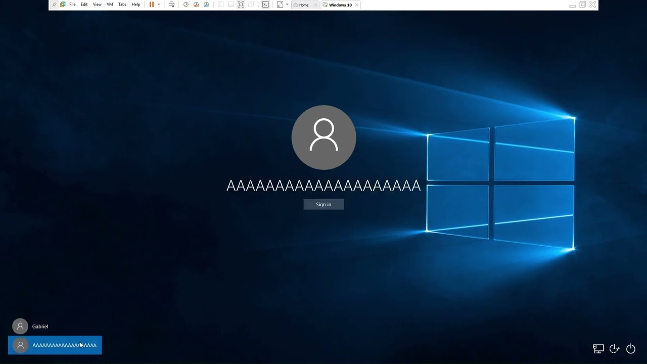Open the Edit menu

click(x=84, y=5)
